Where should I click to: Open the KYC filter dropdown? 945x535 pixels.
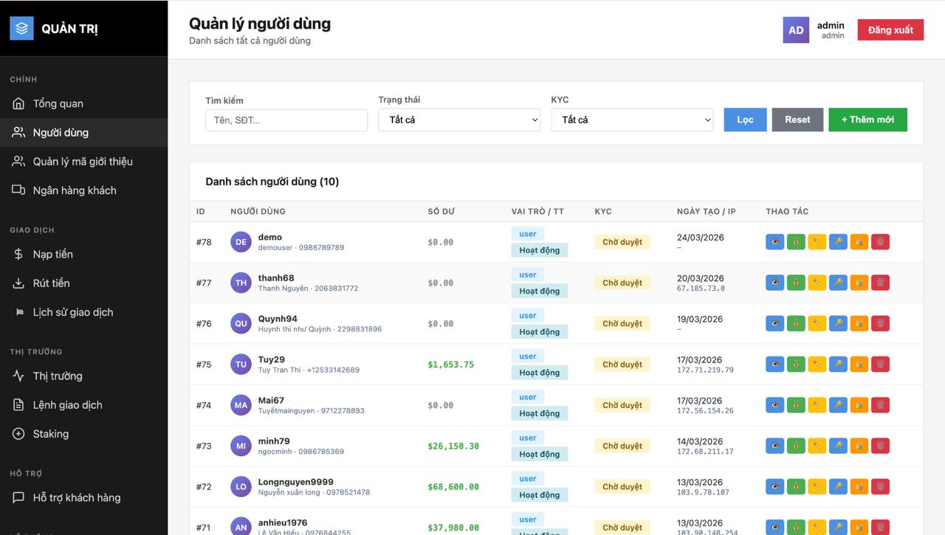coord(632,120)
